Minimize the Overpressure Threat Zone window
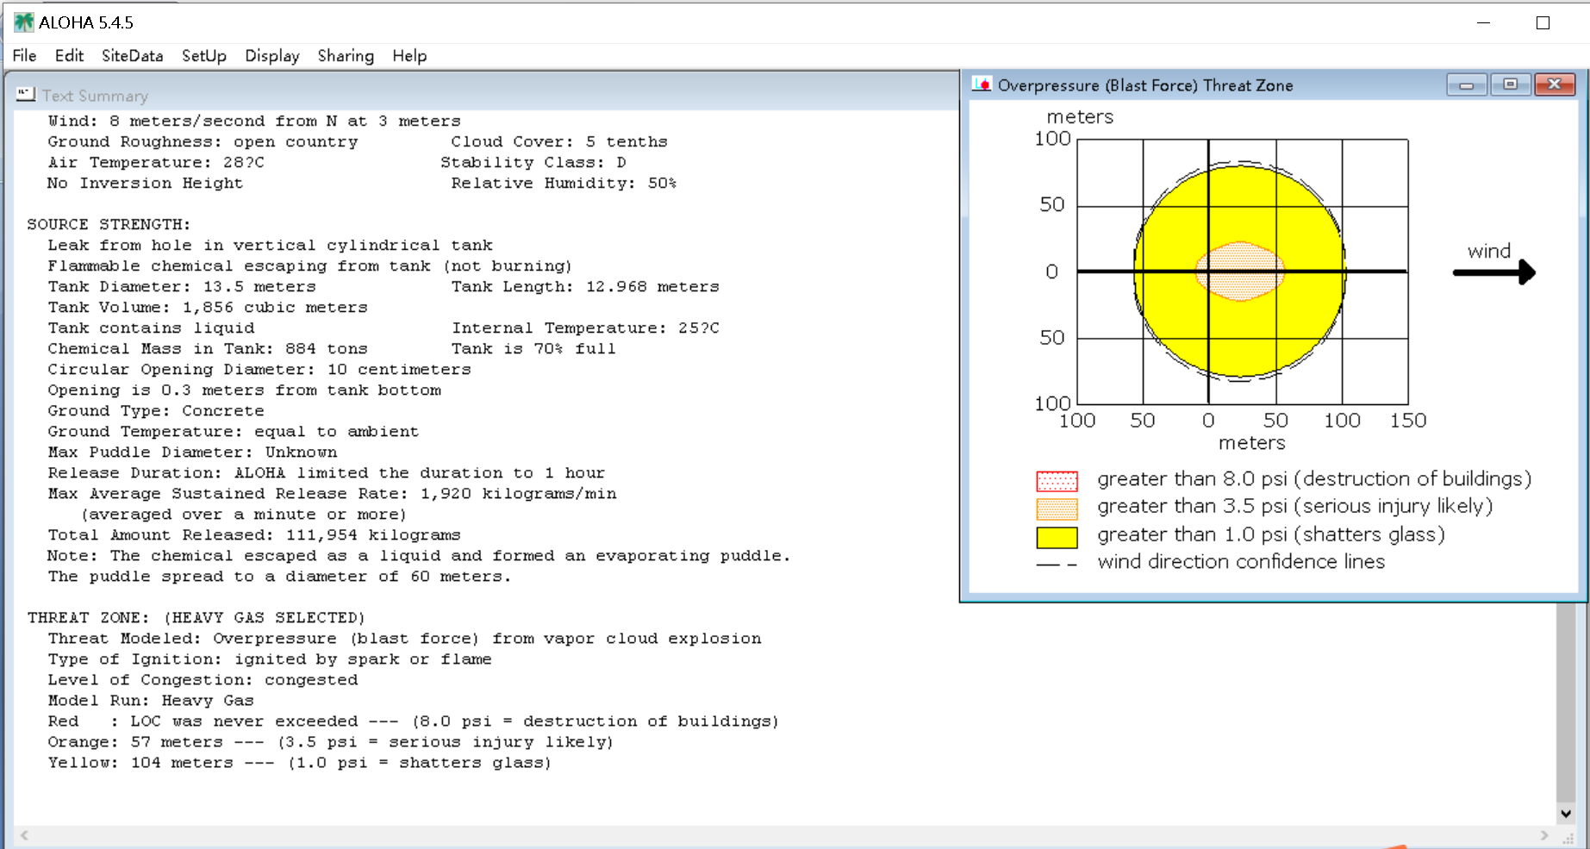This screenshot has width=1590, height=849. pyautogui.click(x=1467, y=84)
